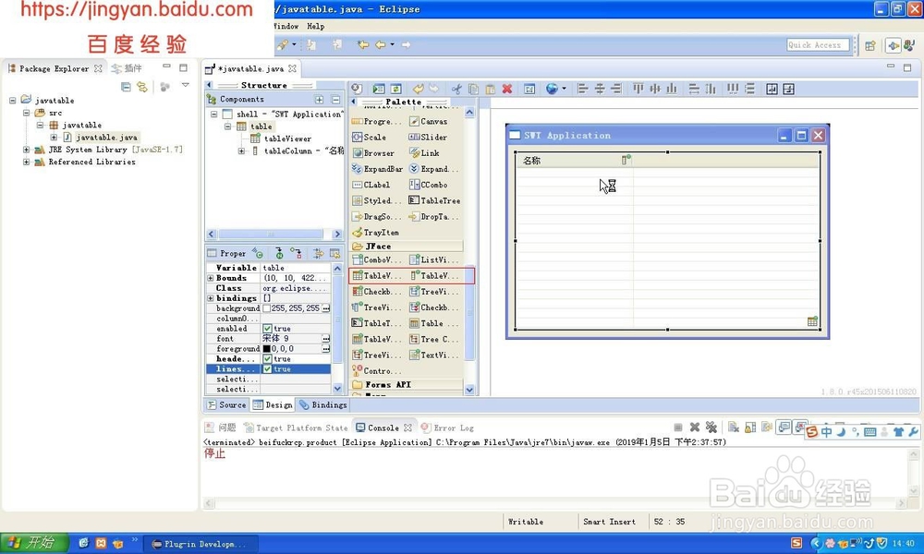
Task: Close the javatable.java editor tab
Action: click(292, 69)
